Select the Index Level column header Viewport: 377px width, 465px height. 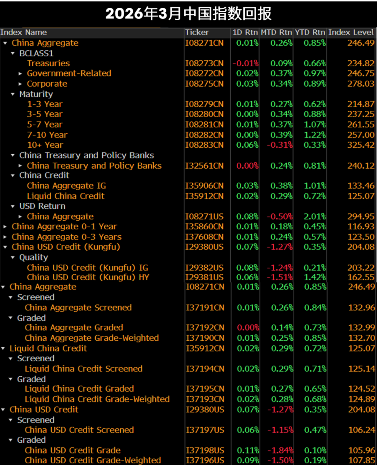pos(350,32)
